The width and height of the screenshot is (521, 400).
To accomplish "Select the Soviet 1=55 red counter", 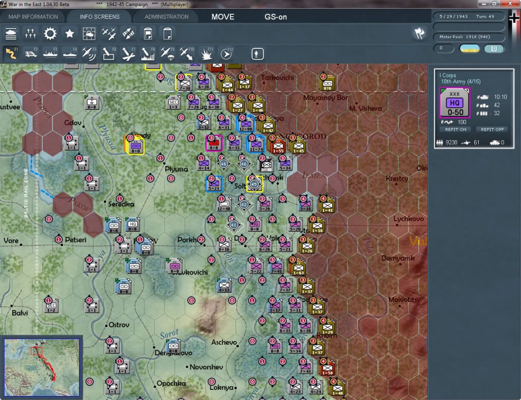I will (278, 145).
